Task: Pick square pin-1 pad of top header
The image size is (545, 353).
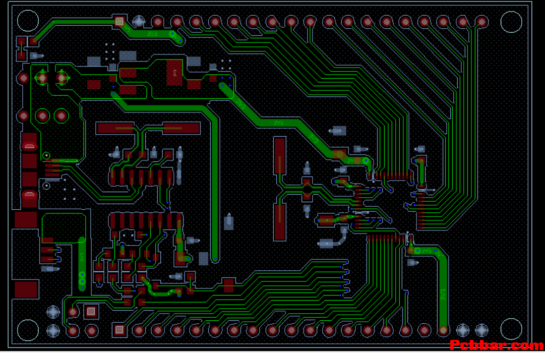Action: 119,22
